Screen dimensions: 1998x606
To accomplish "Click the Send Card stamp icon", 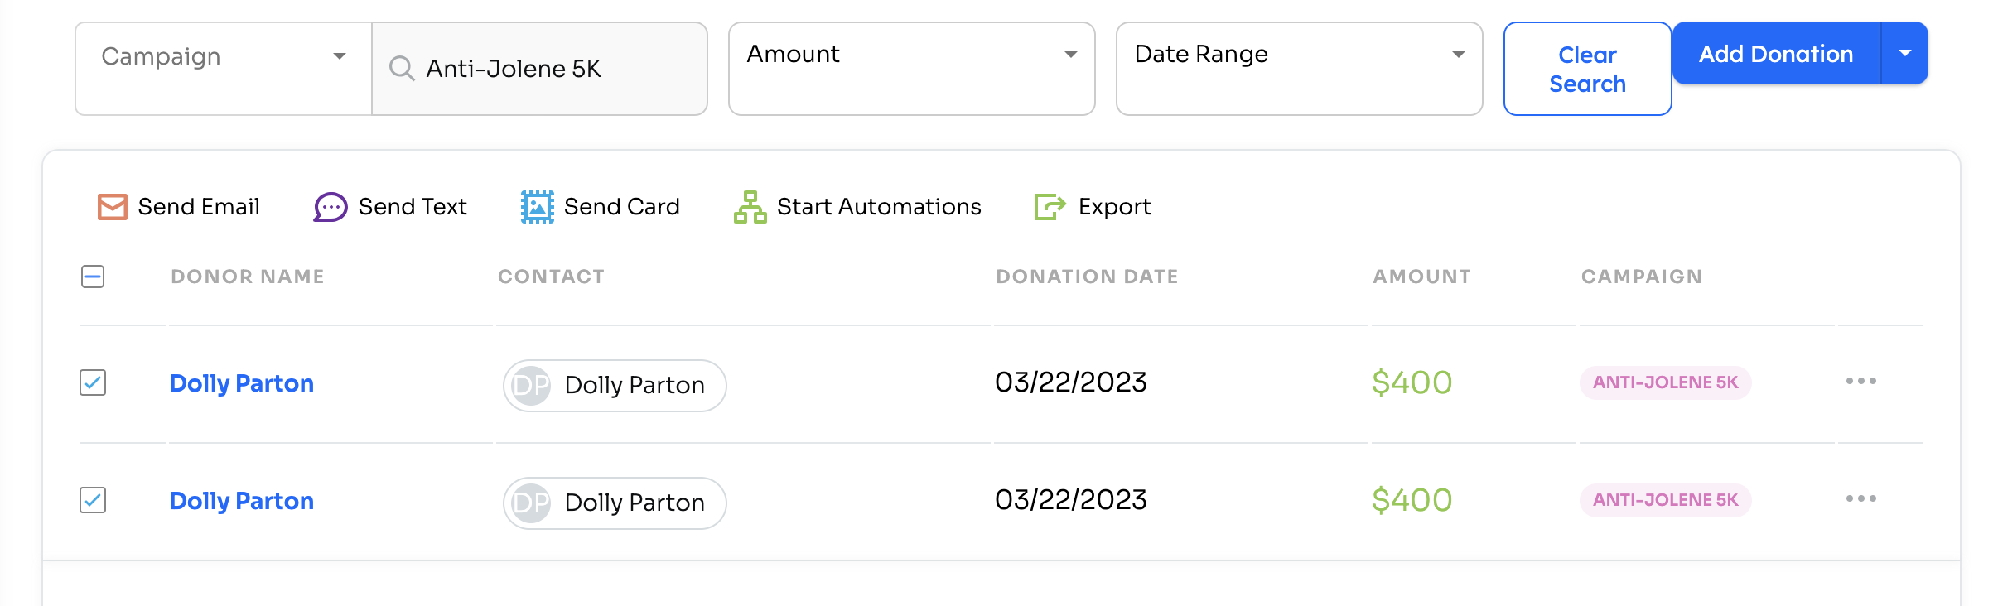I will [x=537, y=207].
